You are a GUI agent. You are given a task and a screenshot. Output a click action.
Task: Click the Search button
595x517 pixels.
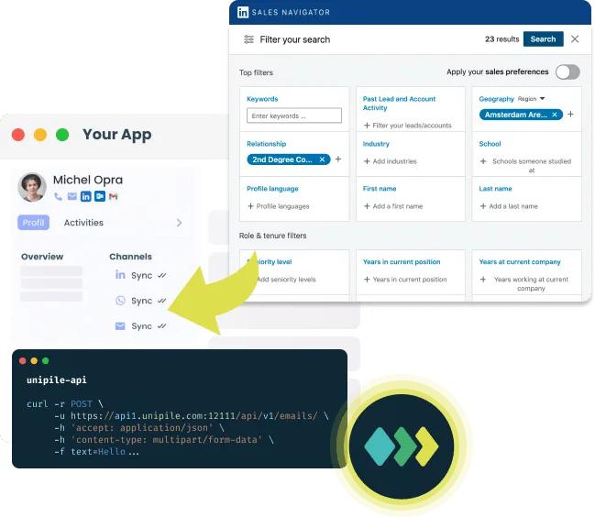(543, 39)
